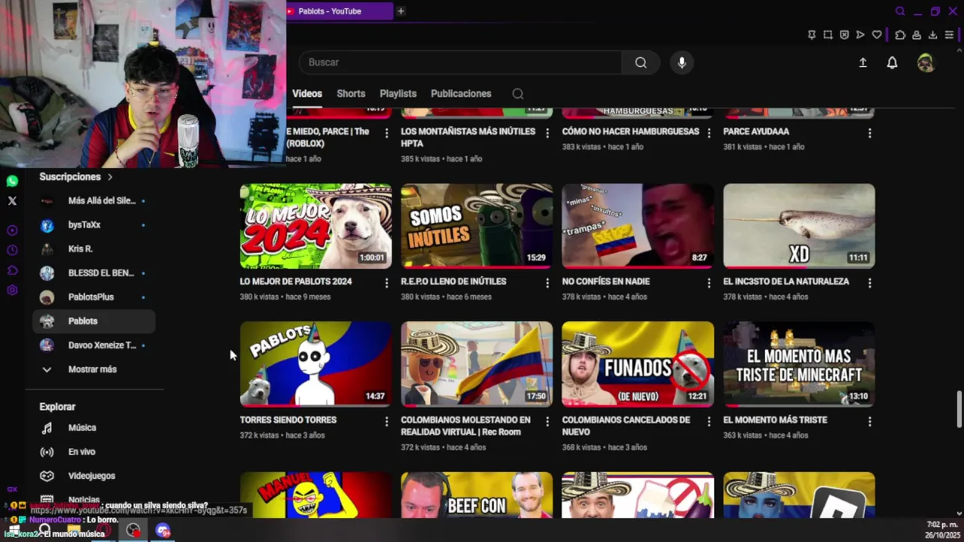Click the Buscar search input field
Screen dimensions: 964x542
[460, 62]
